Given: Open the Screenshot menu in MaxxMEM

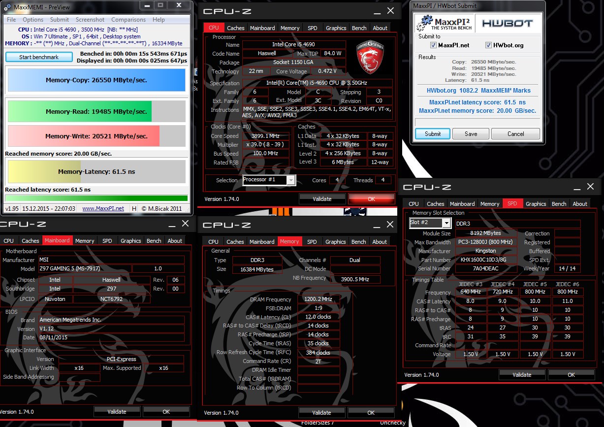Looking at the screenshot, I should [x=90, y=20].
